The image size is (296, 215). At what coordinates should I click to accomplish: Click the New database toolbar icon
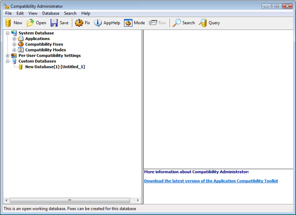click(x=8, y=23)
